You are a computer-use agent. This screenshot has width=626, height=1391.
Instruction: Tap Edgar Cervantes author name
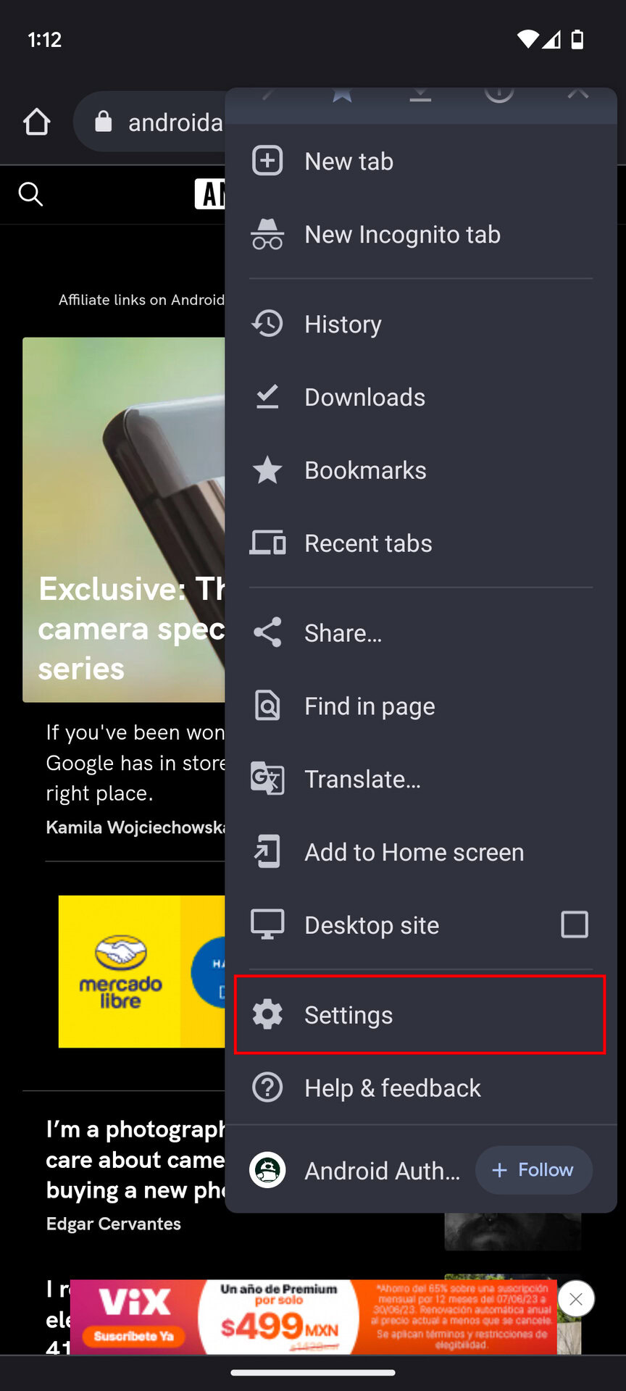point(114,1224)
